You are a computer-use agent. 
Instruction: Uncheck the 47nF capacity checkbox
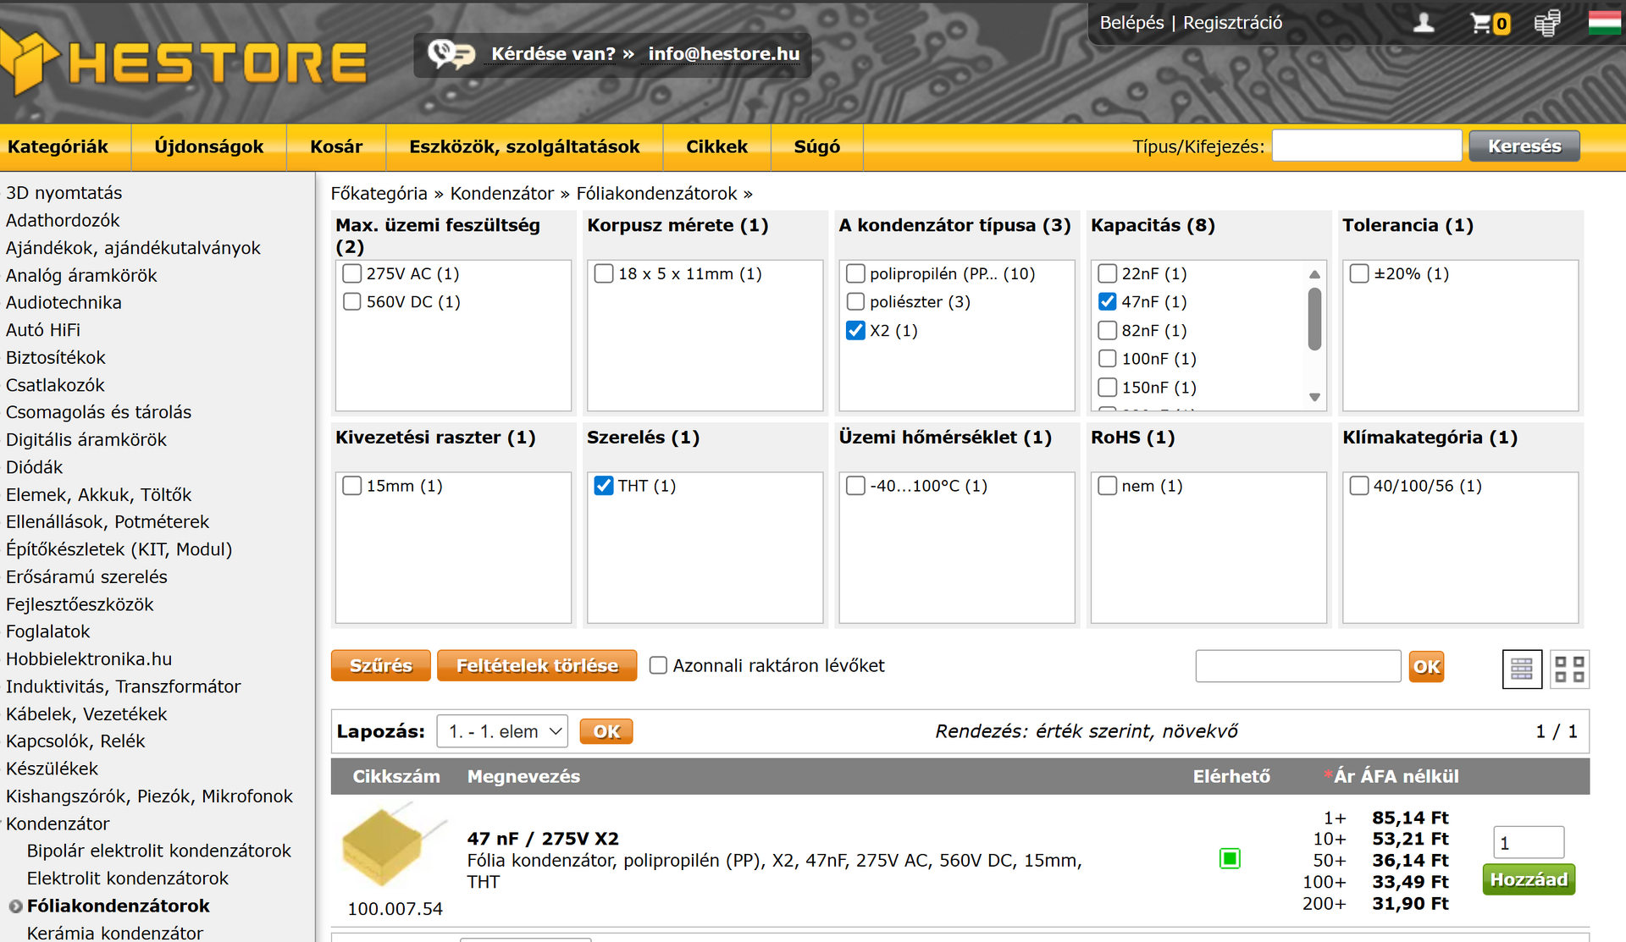[1107, 302]
